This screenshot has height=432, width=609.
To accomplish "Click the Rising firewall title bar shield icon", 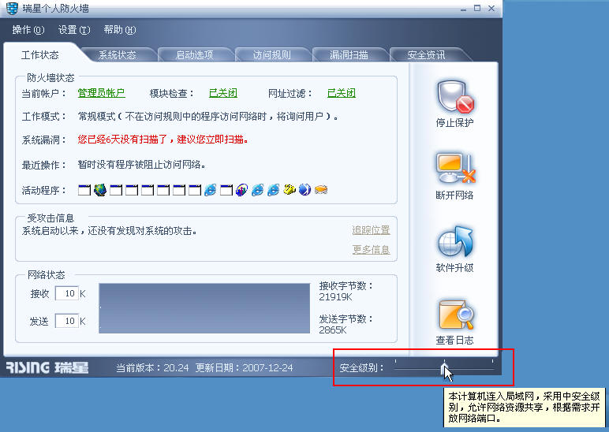I will click(12, 8).
